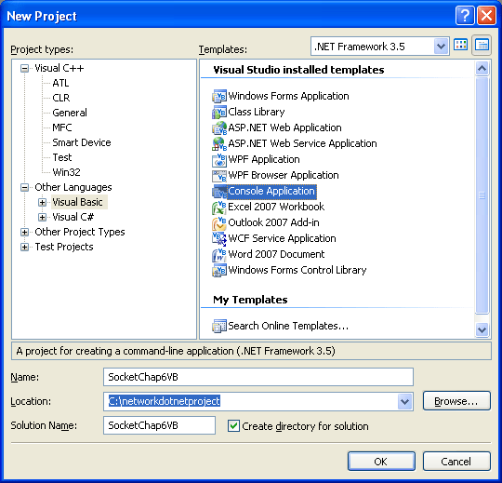Select General project type

point(70,113)
